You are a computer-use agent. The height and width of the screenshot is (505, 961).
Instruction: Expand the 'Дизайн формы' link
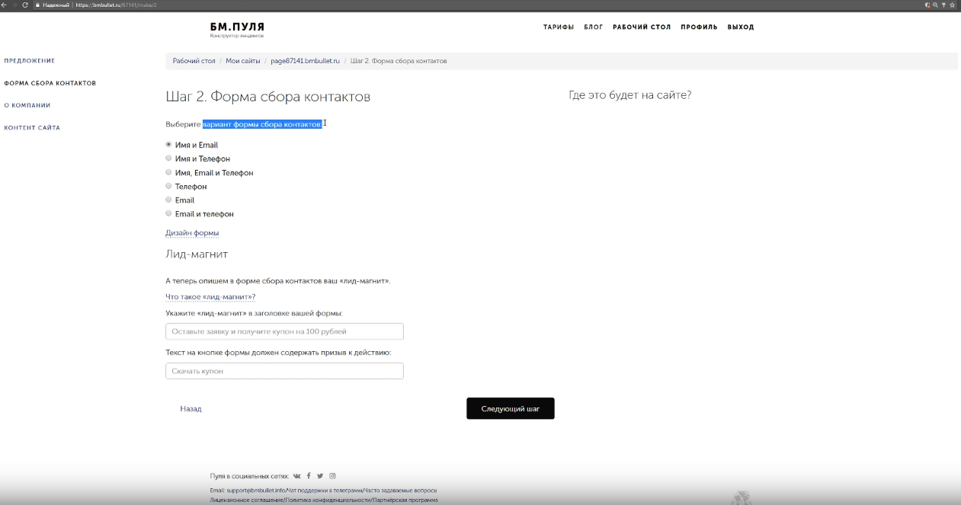pyautogui.click(x=192, y=233)
